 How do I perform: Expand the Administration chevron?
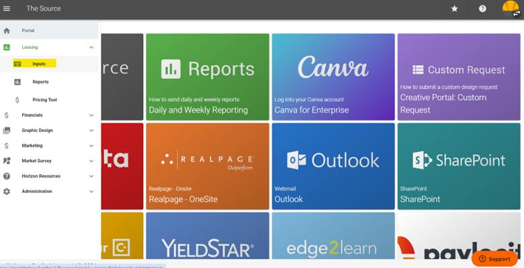pyautogui.click(x=91, y=192)
